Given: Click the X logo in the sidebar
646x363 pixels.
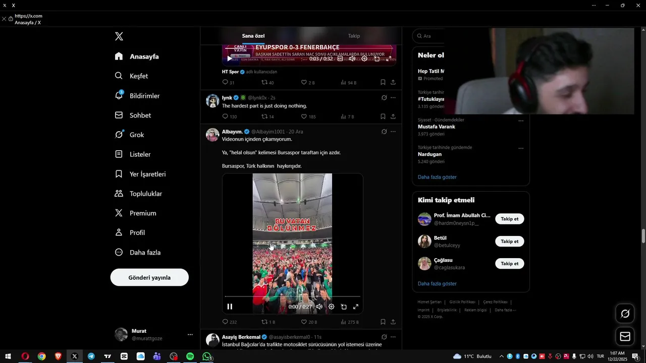Looking at the screenshot, I should [x=119, y=36].
